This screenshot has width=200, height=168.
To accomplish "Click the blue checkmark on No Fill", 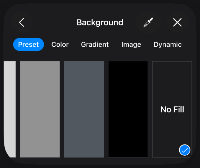I will click(x=185, y=150).
